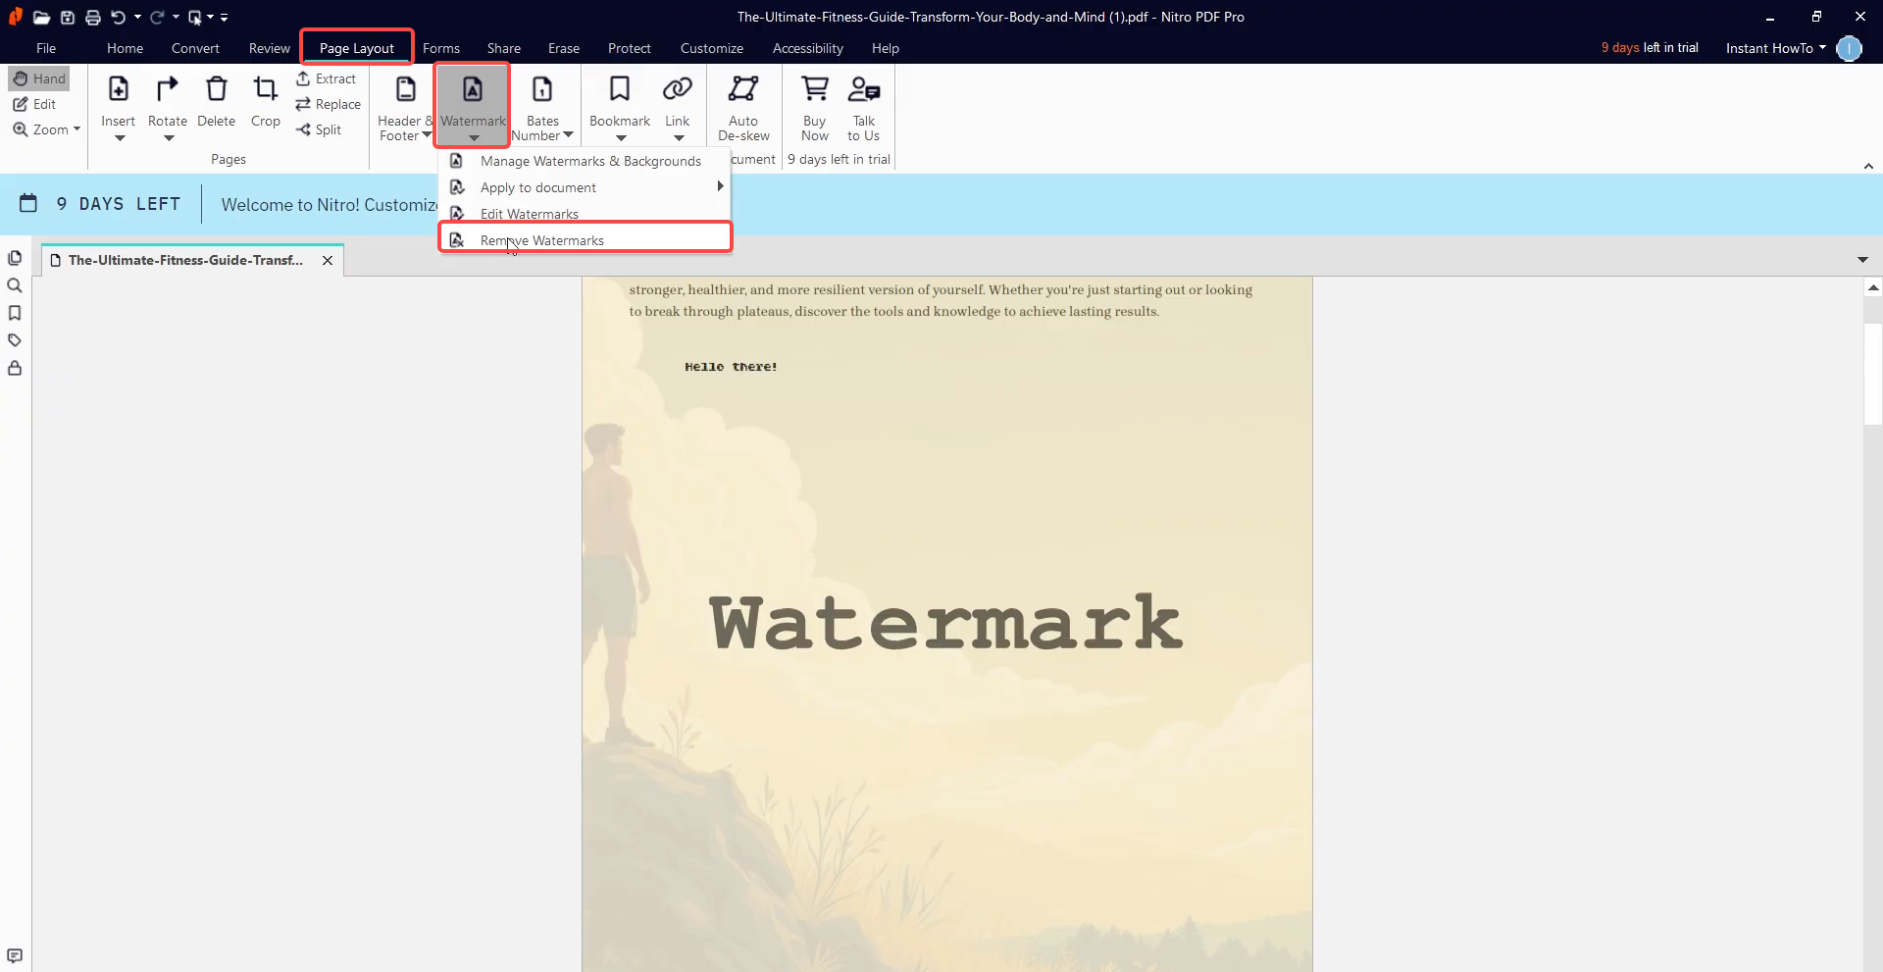Select the Edit tool
This screenshot has width=1883, height=972.
(x=34, y=104)
